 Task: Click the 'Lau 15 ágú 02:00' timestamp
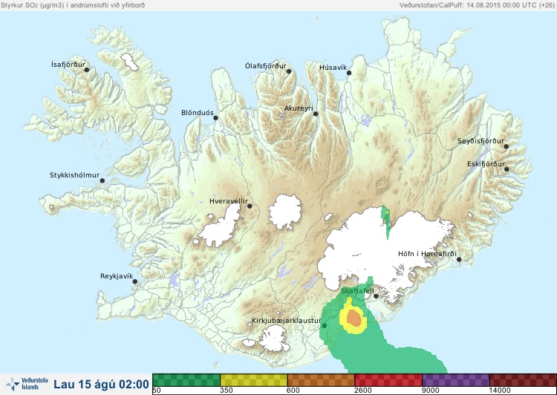101,385
